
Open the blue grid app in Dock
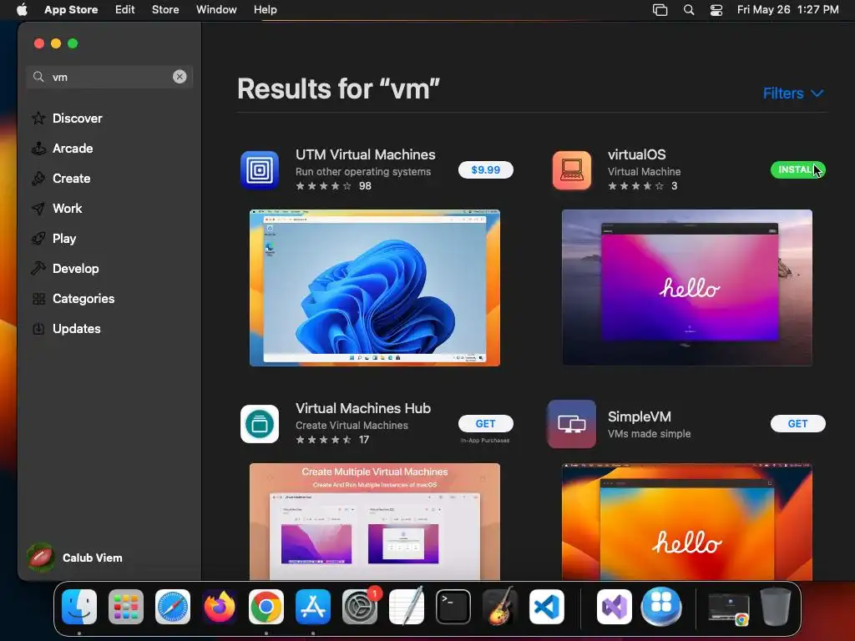[661, 607]
